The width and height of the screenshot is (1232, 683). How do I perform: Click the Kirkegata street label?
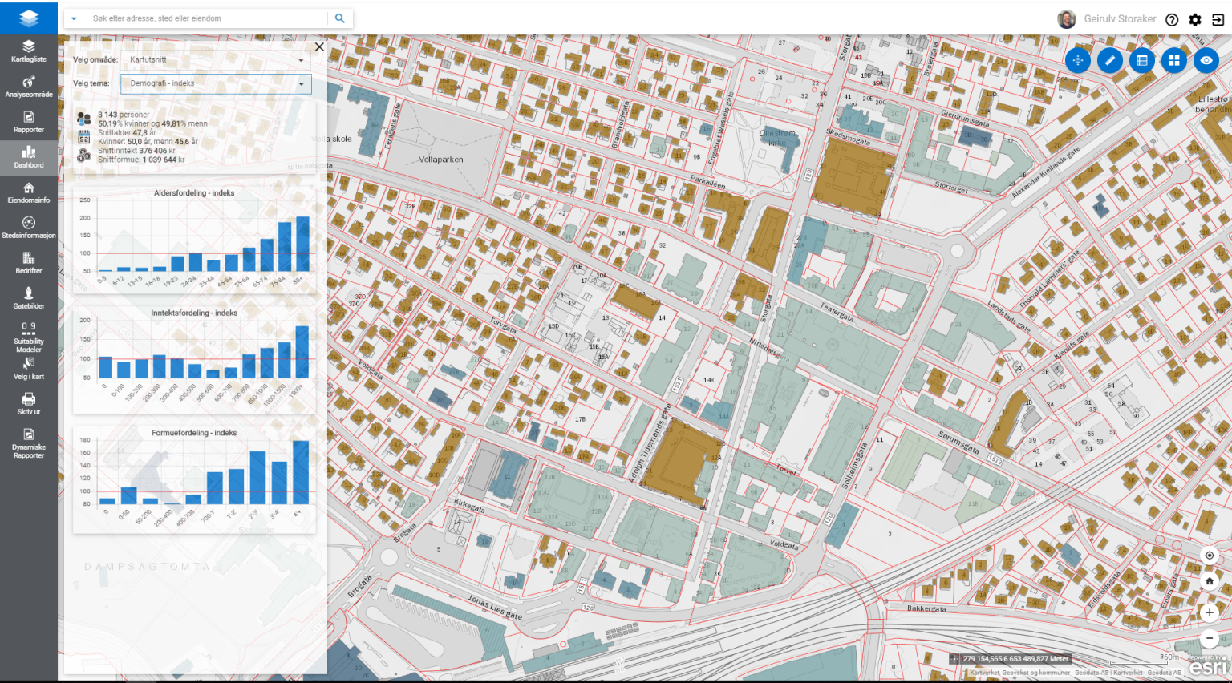point(469,506)
